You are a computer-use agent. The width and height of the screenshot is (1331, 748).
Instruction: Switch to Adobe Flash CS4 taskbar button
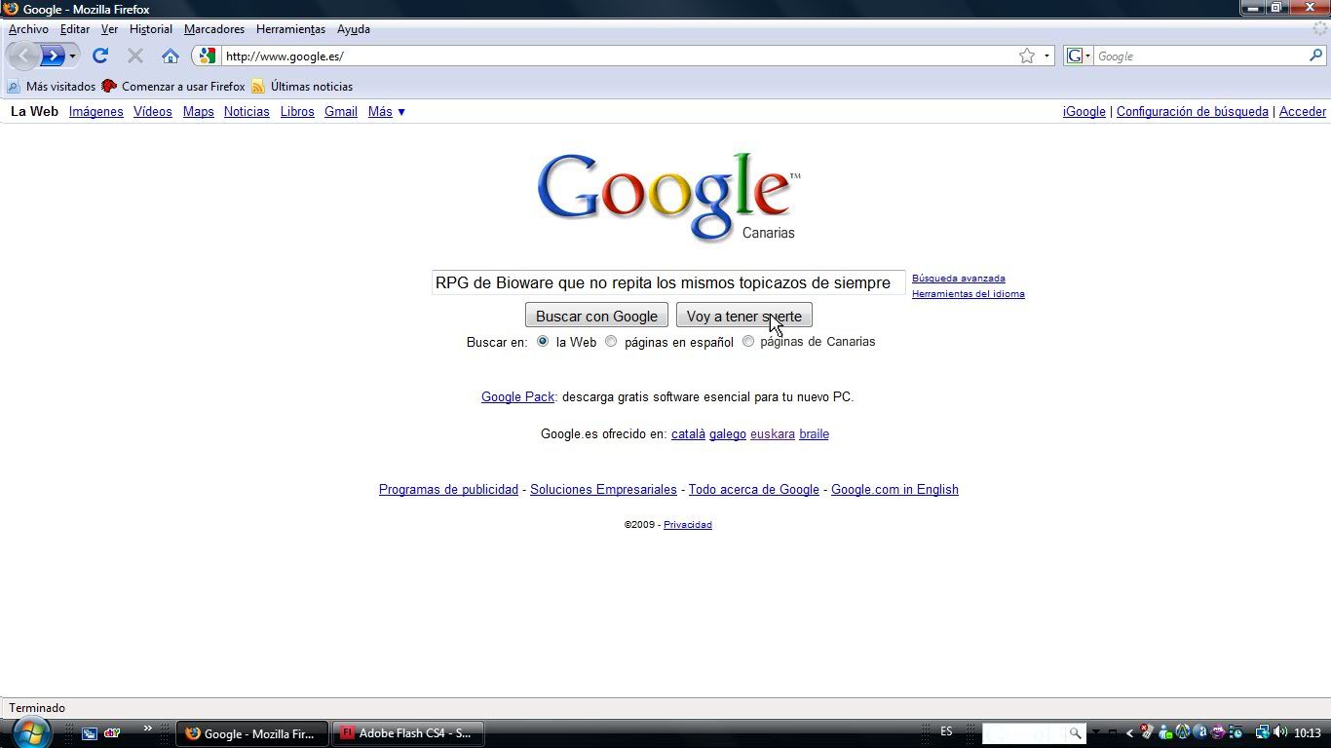[x=407, y=733]
